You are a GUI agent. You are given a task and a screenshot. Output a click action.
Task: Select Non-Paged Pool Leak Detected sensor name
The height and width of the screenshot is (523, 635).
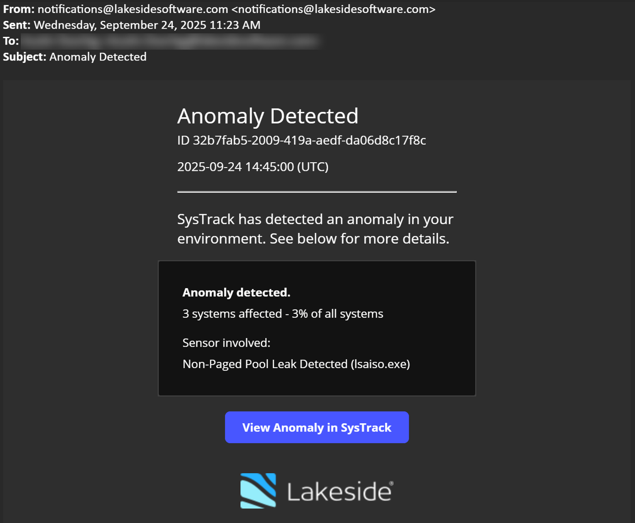265,364
